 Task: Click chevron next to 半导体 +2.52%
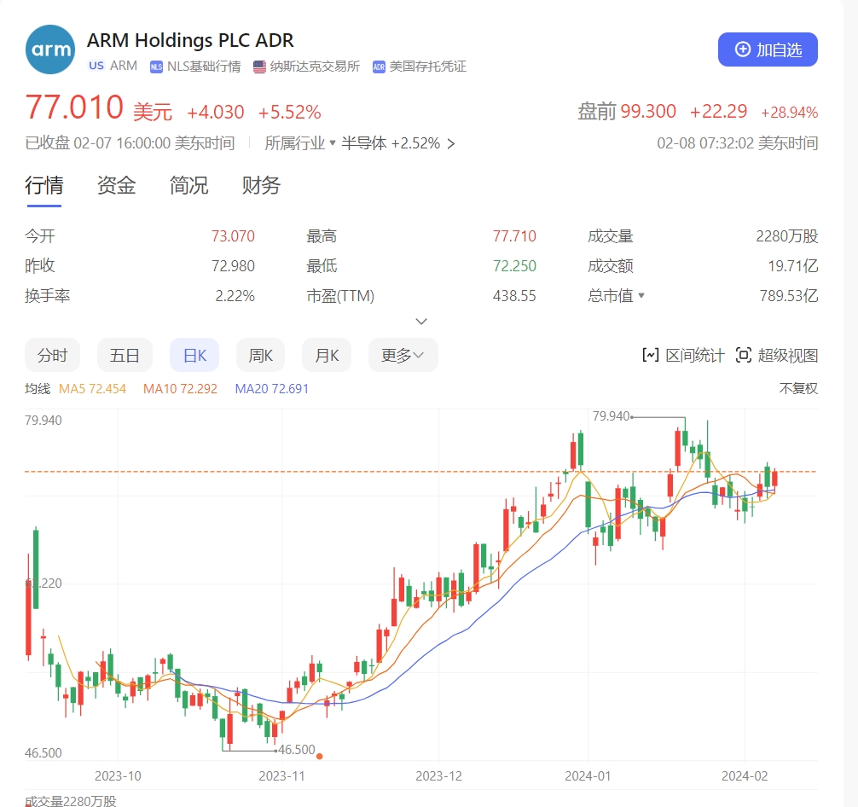[451, 144]
